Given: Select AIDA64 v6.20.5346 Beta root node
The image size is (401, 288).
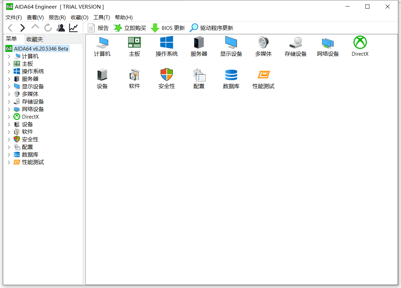Looking at the screenshot, I should [37, 49].
